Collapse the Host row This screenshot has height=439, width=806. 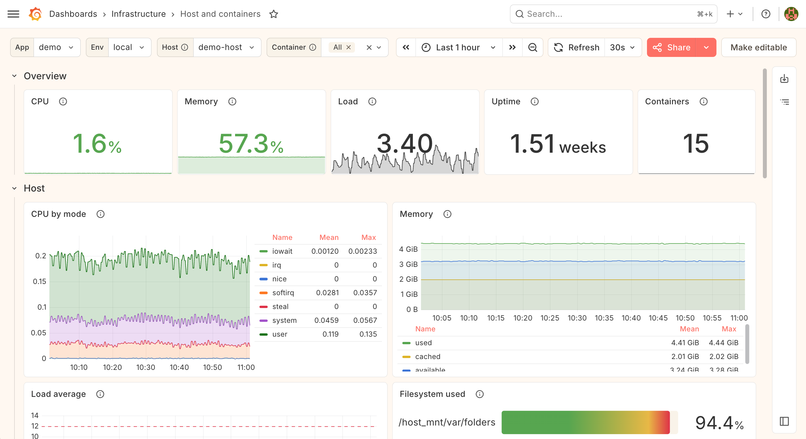(14, 188)
